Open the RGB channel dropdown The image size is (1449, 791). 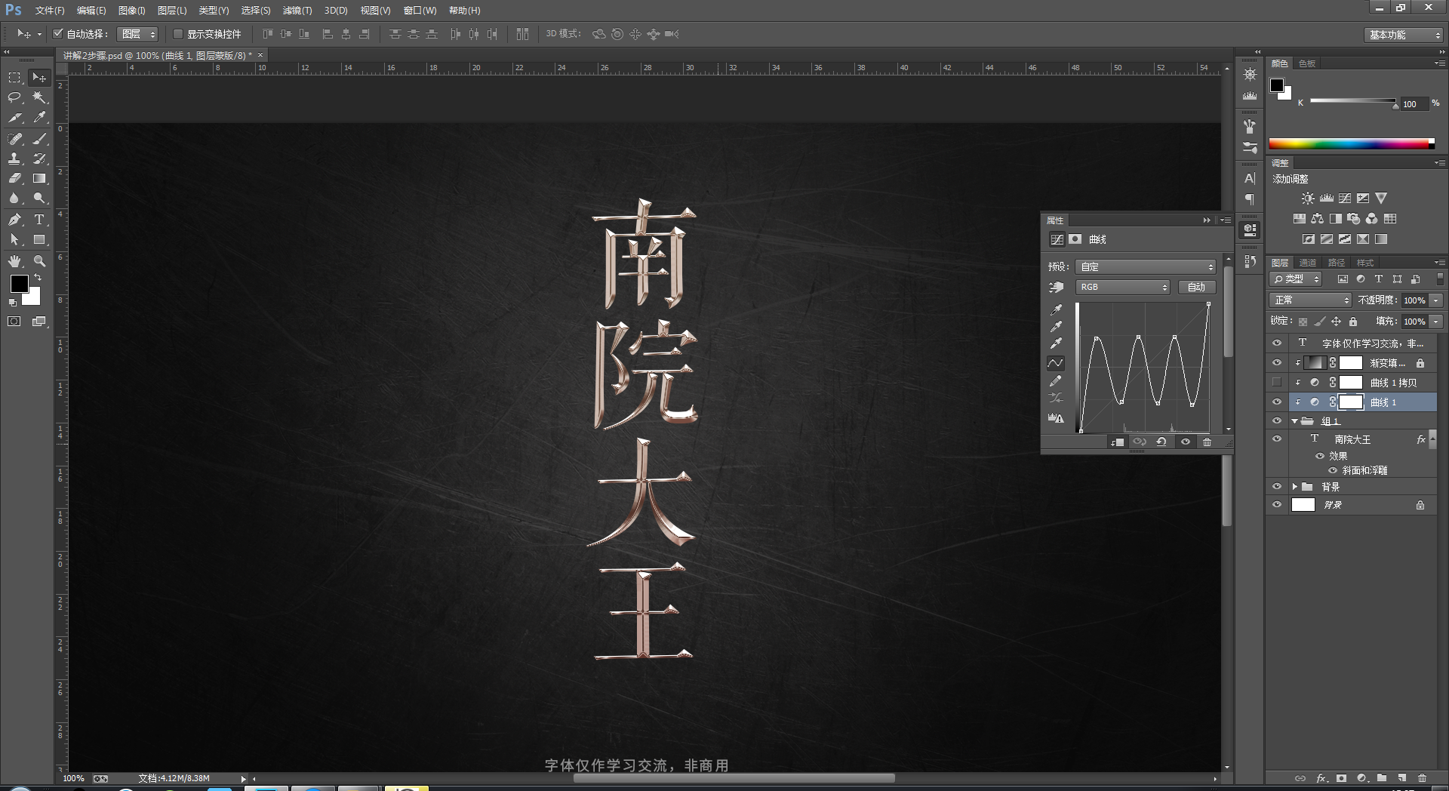[x=1122, y=287]
